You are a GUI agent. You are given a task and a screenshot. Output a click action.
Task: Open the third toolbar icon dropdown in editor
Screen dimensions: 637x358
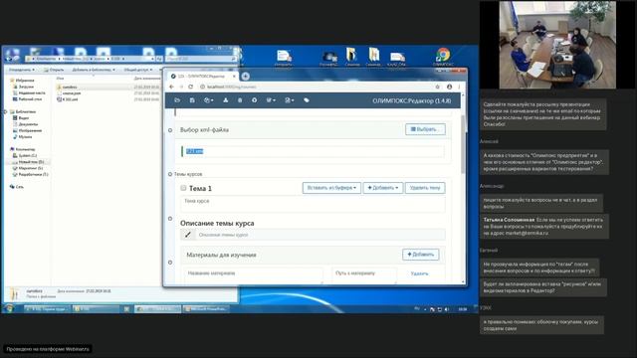click(x=208, y=100)
